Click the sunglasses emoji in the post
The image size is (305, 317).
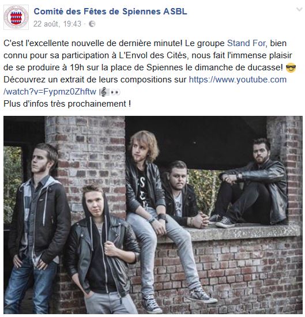click(x=291, y=68)
